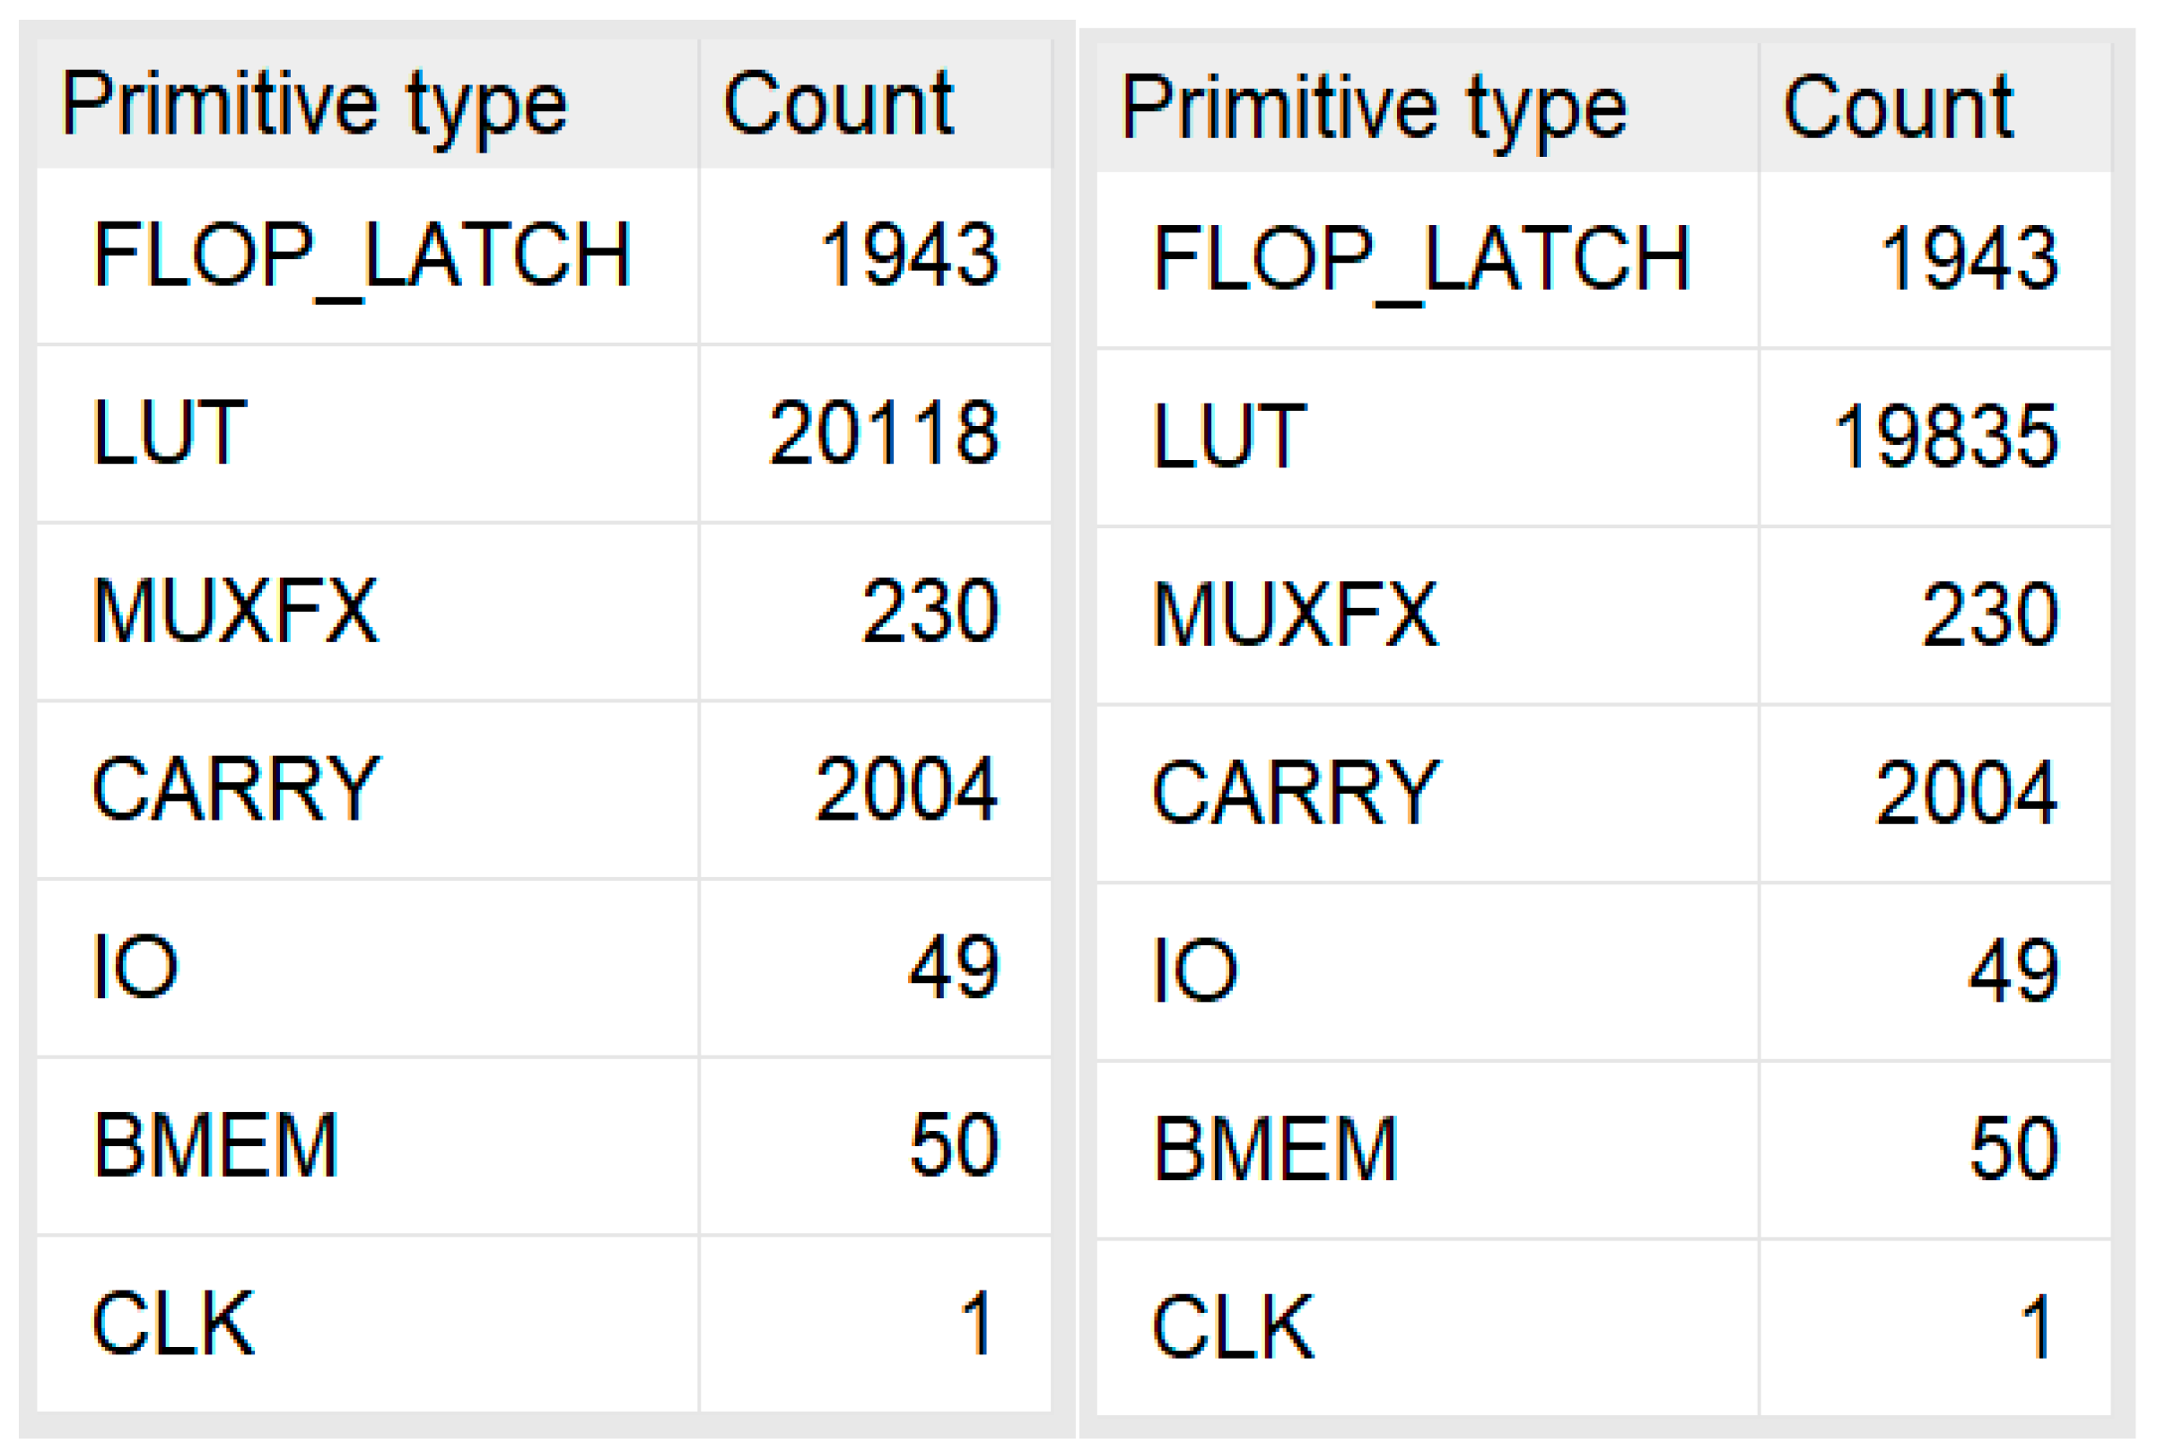The width and height of the screenshot is (2157, 1452).
Task: Select "Primitive type" header in left table
Action: click(313, 104)
